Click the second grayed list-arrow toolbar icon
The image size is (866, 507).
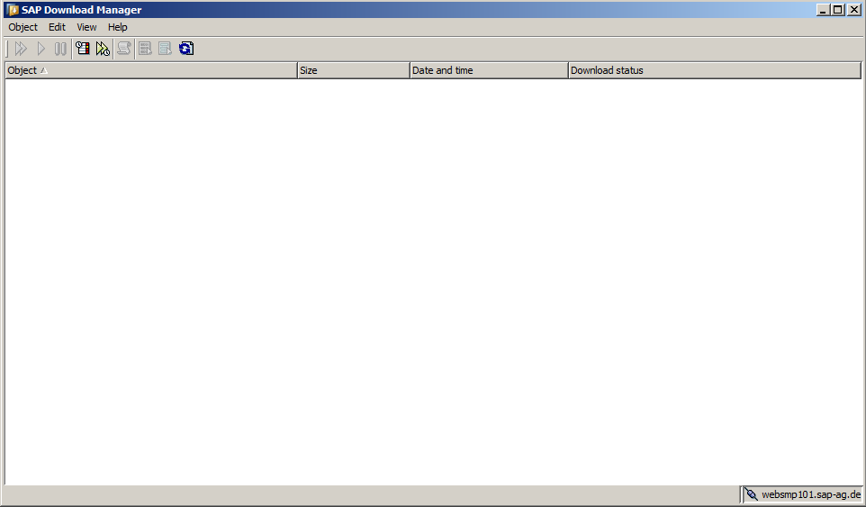(x=165, y=49)
